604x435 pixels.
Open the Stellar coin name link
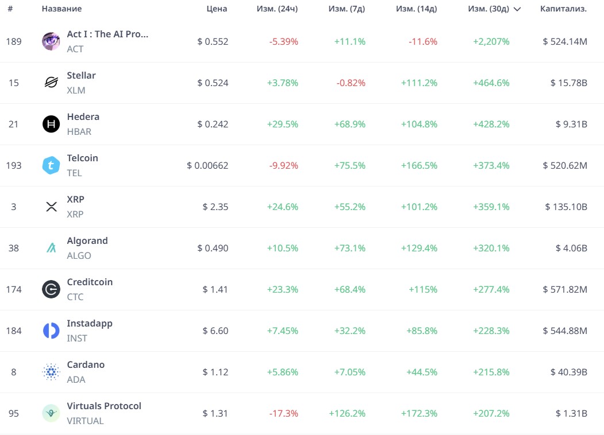pyautogui.click(x=81, y=75)
